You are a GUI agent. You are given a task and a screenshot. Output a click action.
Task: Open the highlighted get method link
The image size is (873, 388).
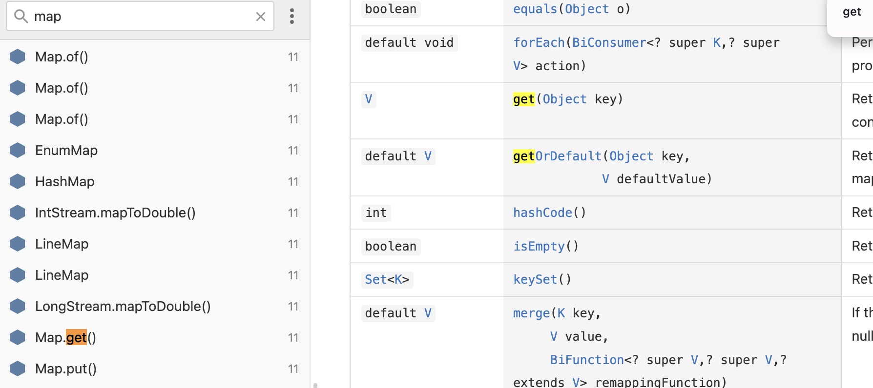click(524, 99)
